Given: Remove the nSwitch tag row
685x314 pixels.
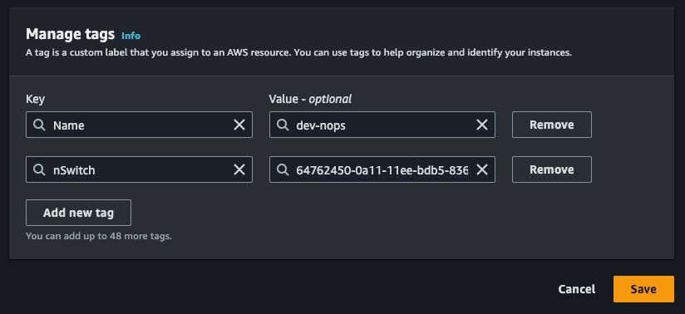Looking at the screenshot, I should [552, 169].
